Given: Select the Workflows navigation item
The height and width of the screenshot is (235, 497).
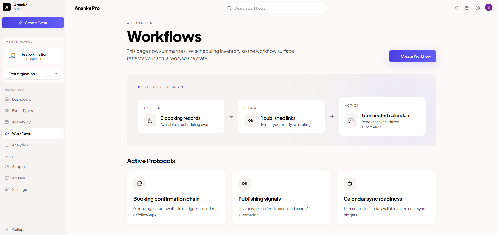Looking at the screenshot, I should click(33, 133).
